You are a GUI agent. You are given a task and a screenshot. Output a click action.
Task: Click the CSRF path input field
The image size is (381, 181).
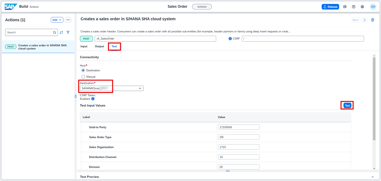pos(303,39)
